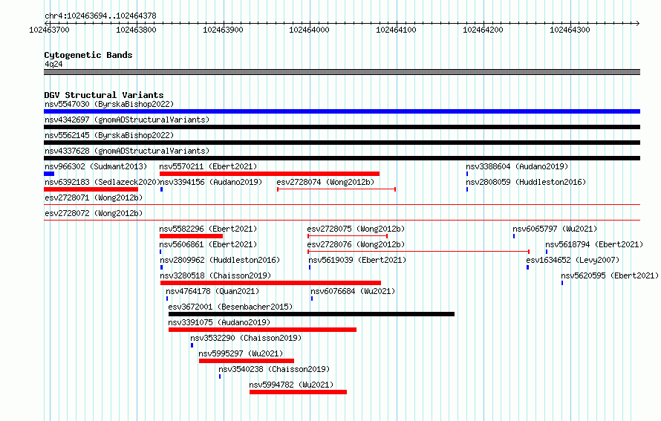Viewport: 661px width, 421px height.
Task: Open esv2728076 (Wong2012b) label
Action: 356,244
